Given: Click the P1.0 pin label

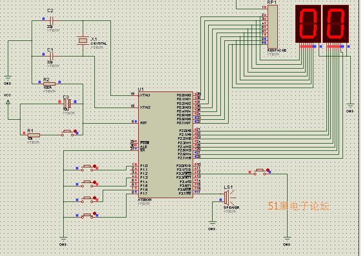Looking at the screenshot, I should point(144,166).
